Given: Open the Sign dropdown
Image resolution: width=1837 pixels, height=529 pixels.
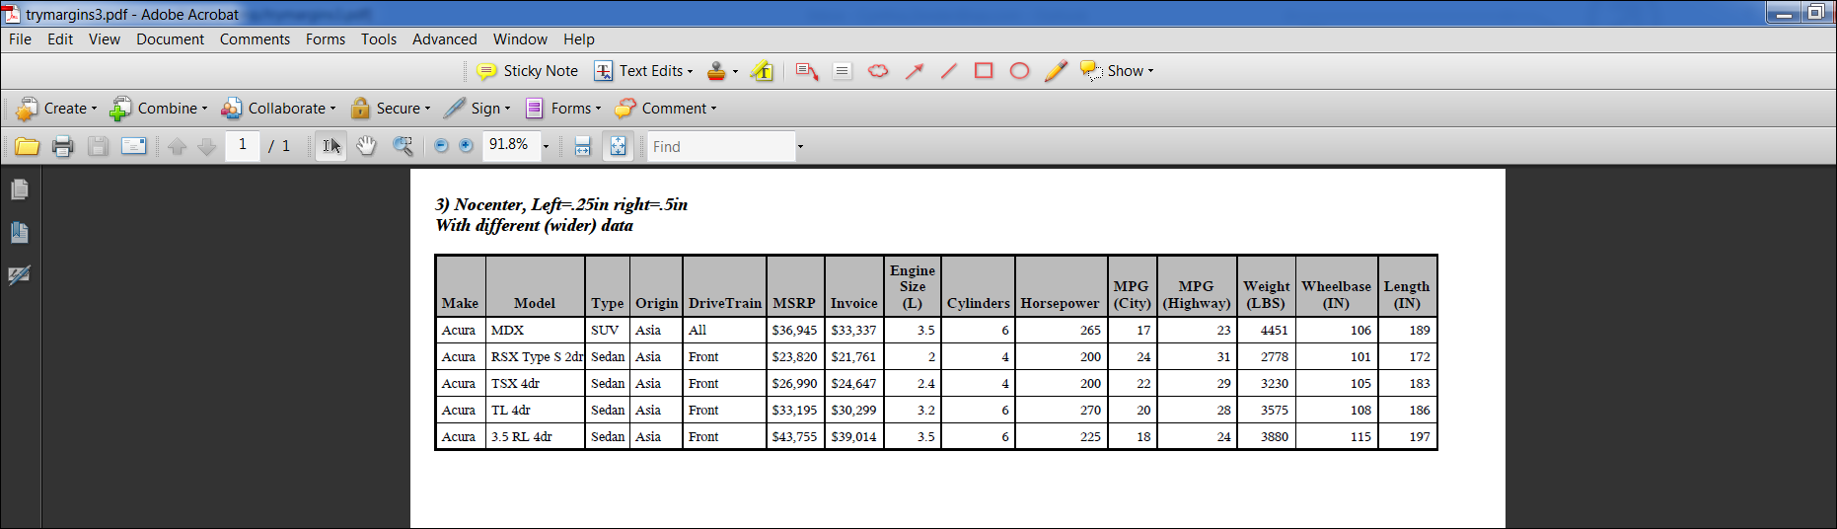Looking at the screenshot, I should pyautogui.click(x=478, y=109).
